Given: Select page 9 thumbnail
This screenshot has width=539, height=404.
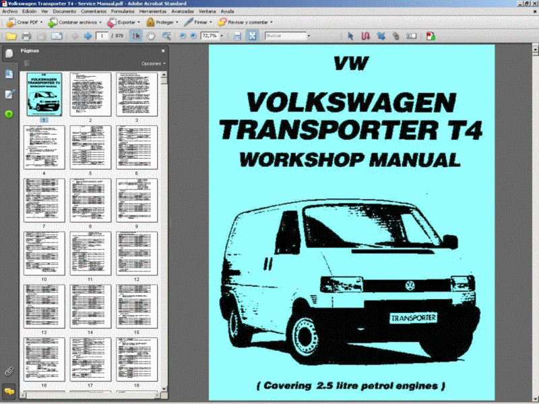Looking at the screenshot, I should 137,200.
